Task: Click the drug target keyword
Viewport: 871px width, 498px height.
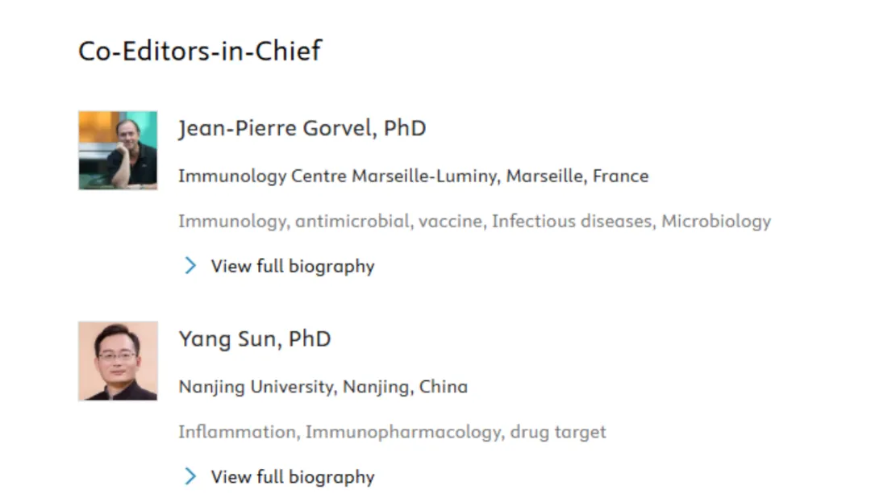Action: 558,433
